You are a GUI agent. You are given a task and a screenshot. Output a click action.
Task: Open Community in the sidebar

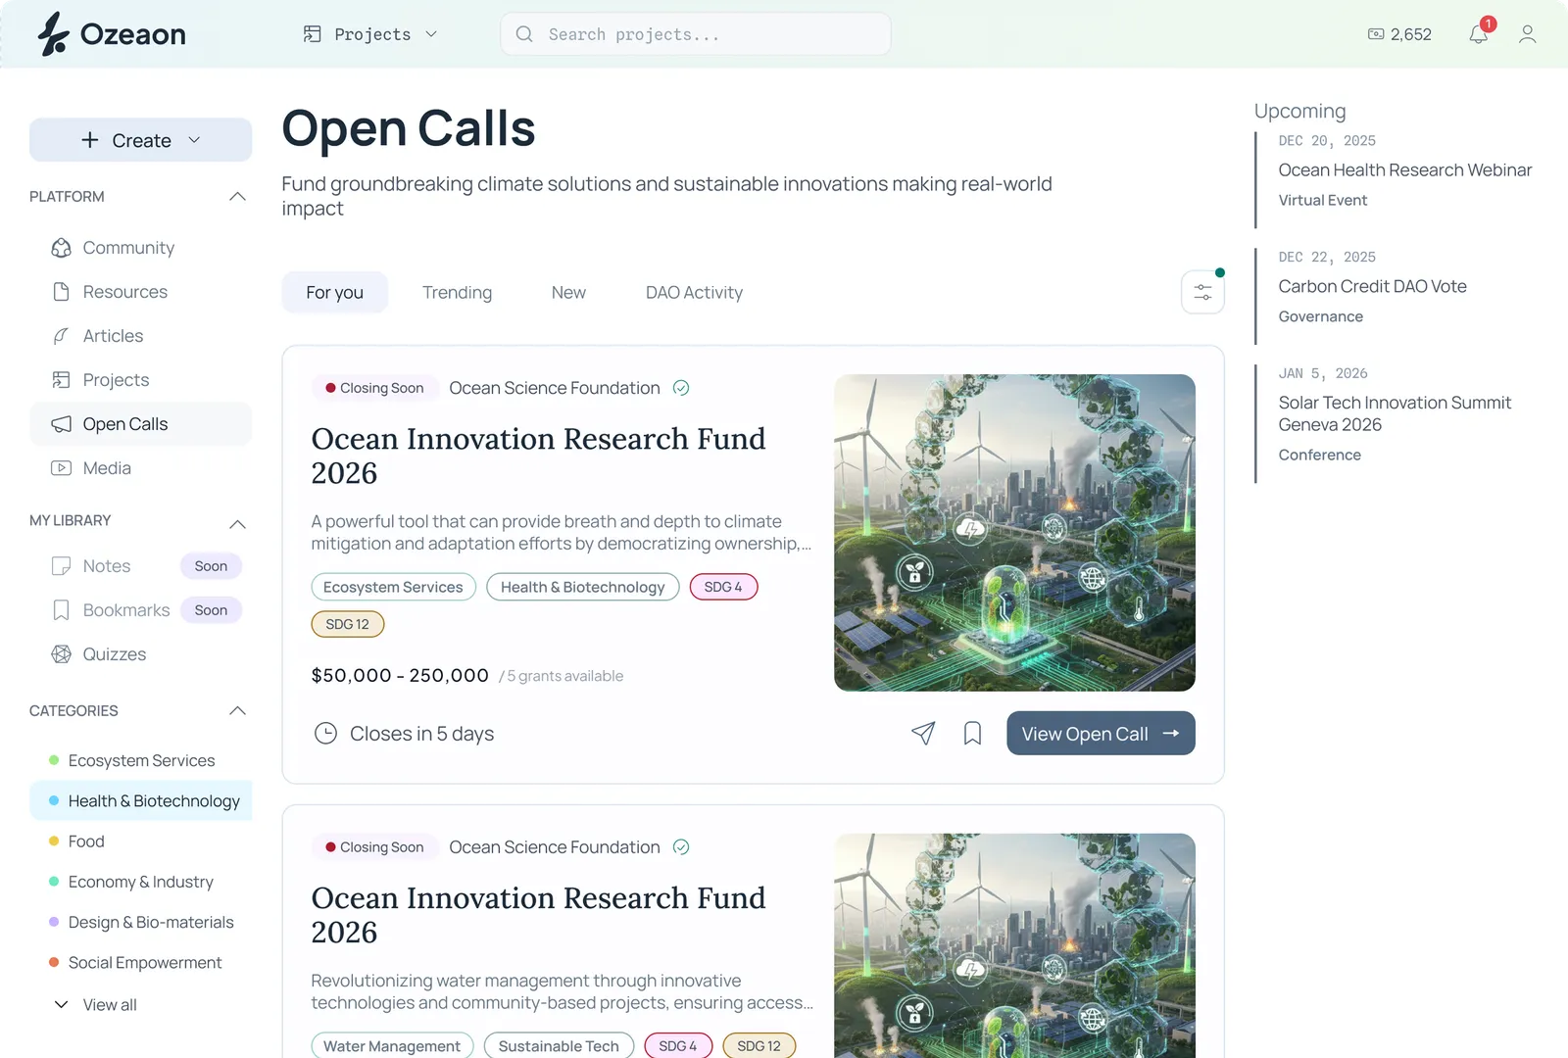pos(141,248)
